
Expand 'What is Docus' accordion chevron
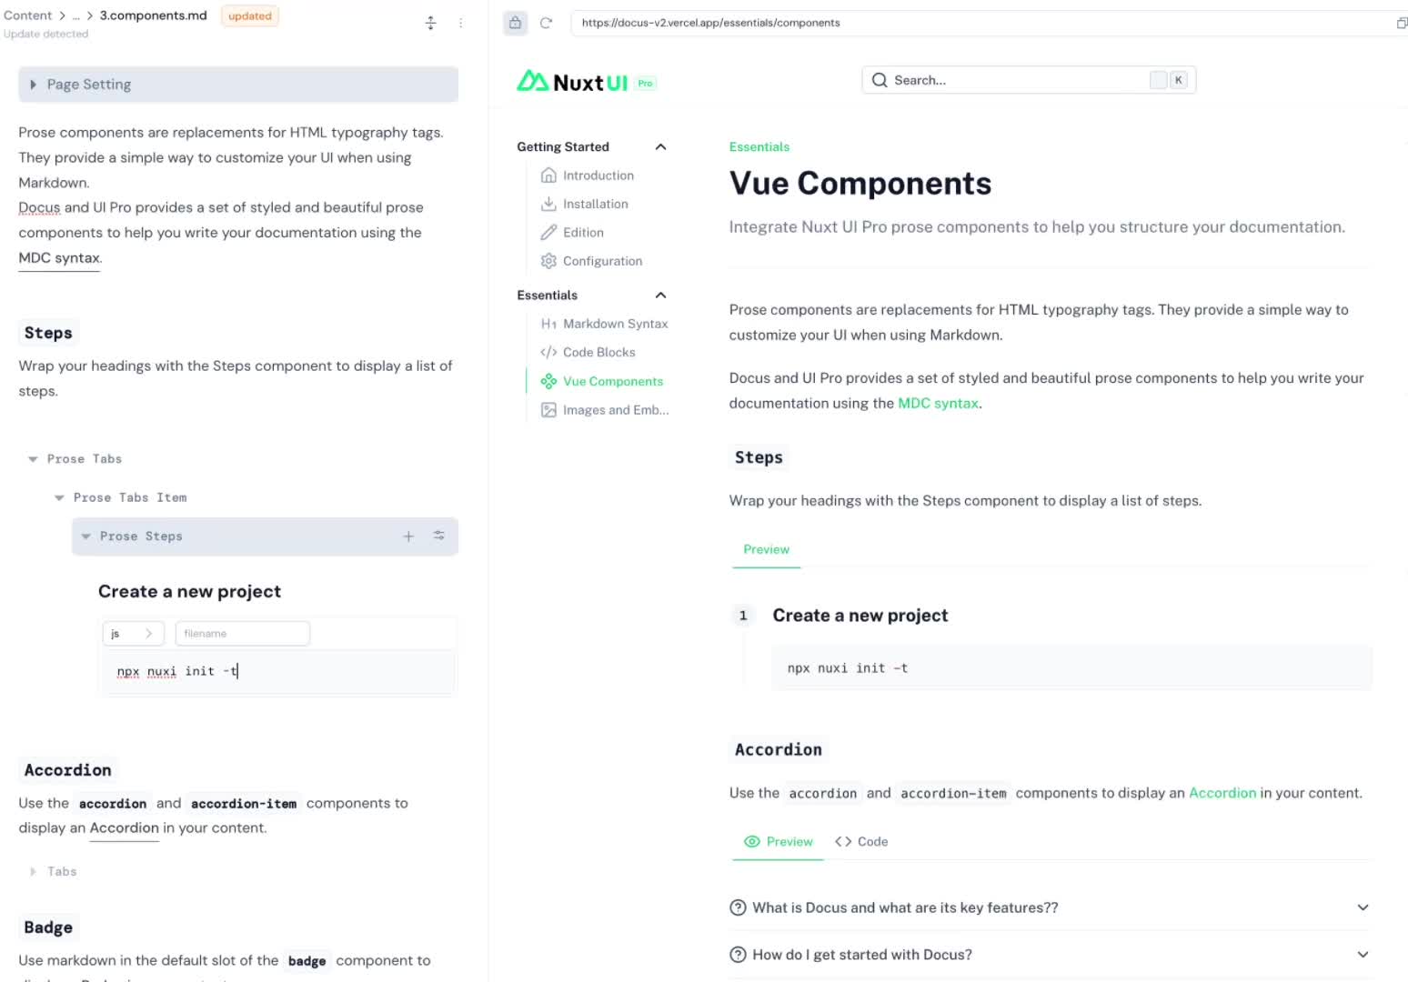[1363, 907]
